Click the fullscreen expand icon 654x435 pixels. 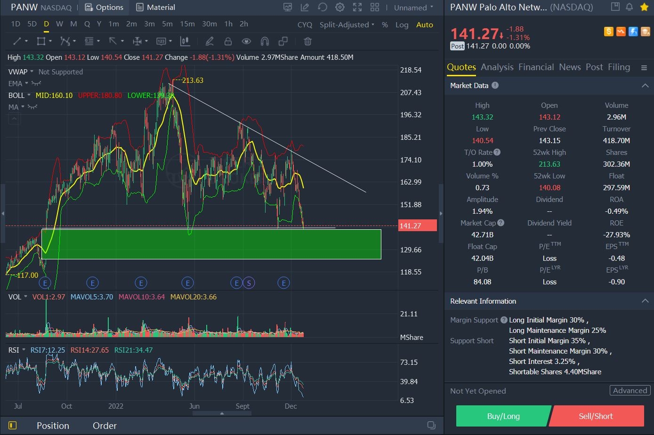click(357, 7)
